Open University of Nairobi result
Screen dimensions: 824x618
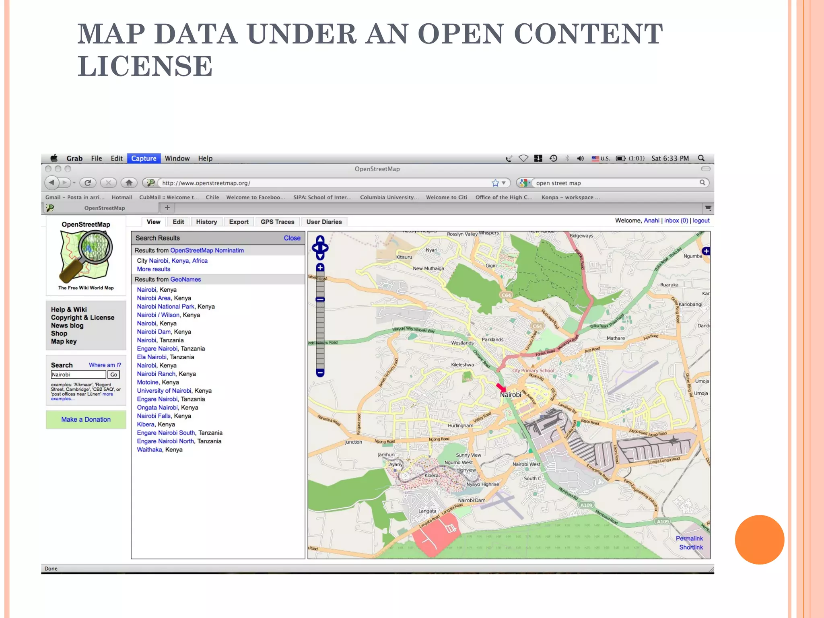tap(164, 391)
